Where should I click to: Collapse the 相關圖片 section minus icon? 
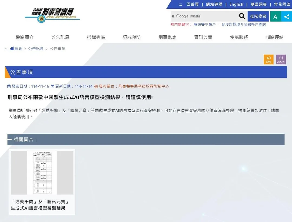(10, 139)
